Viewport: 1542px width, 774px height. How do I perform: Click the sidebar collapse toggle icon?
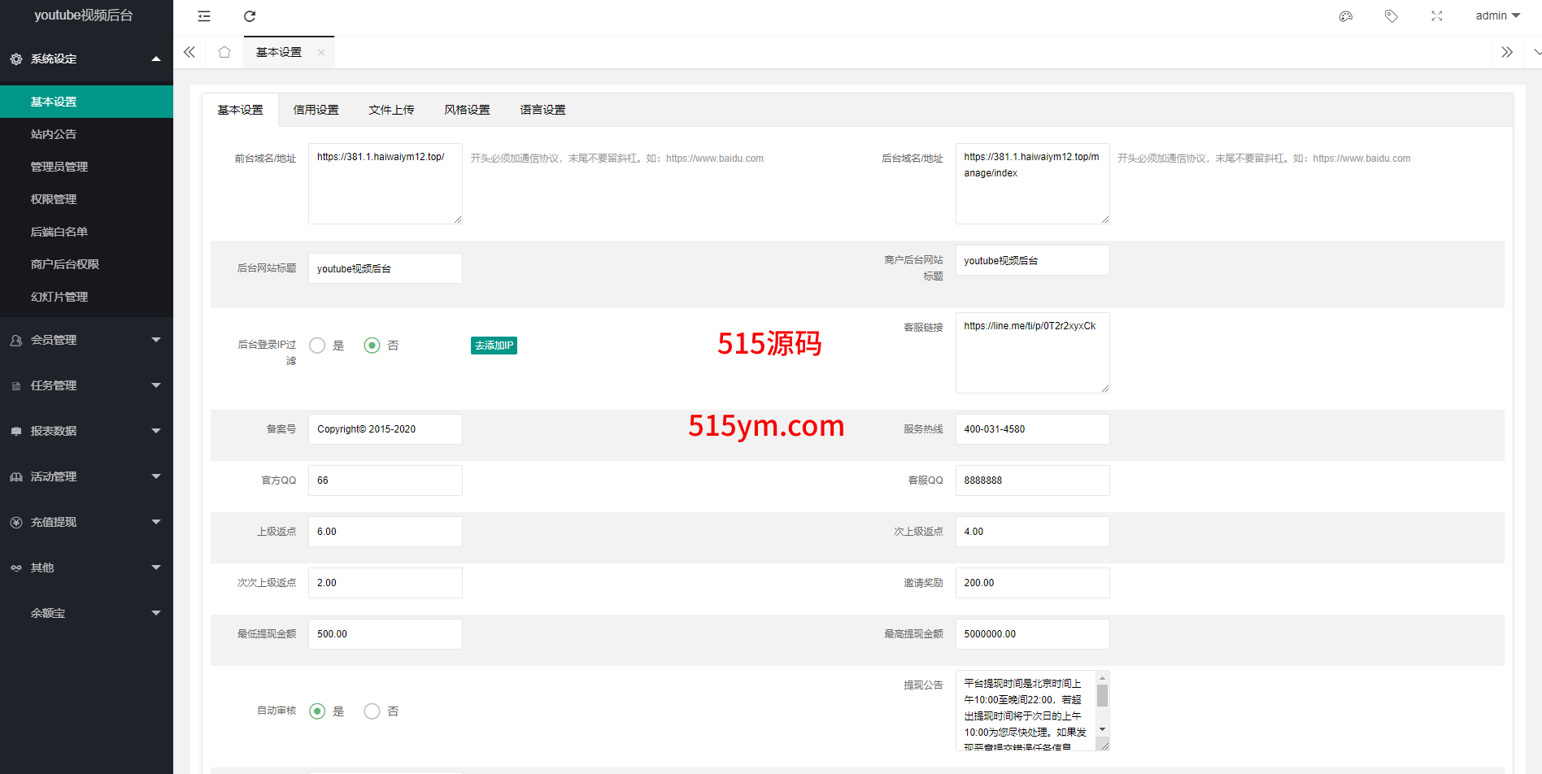(x=204, y=16)
